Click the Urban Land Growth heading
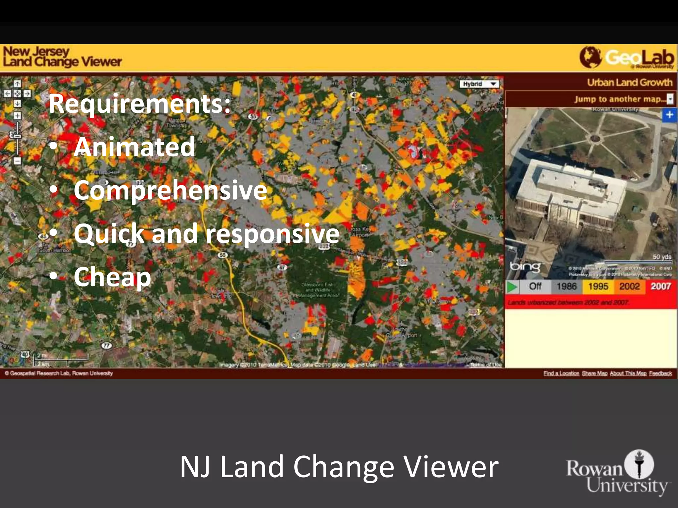The width and height of the screenshot is (678, 508). tap(630, 82)
